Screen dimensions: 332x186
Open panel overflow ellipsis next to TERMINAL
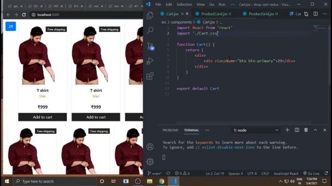(207, 130)
